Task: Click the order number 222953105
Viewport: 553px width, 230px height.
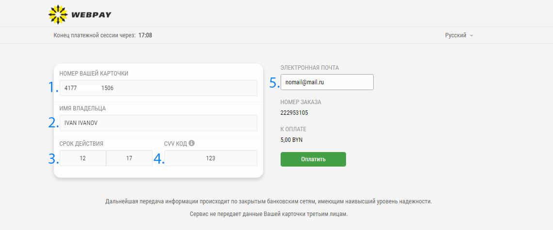Action: 294,113
